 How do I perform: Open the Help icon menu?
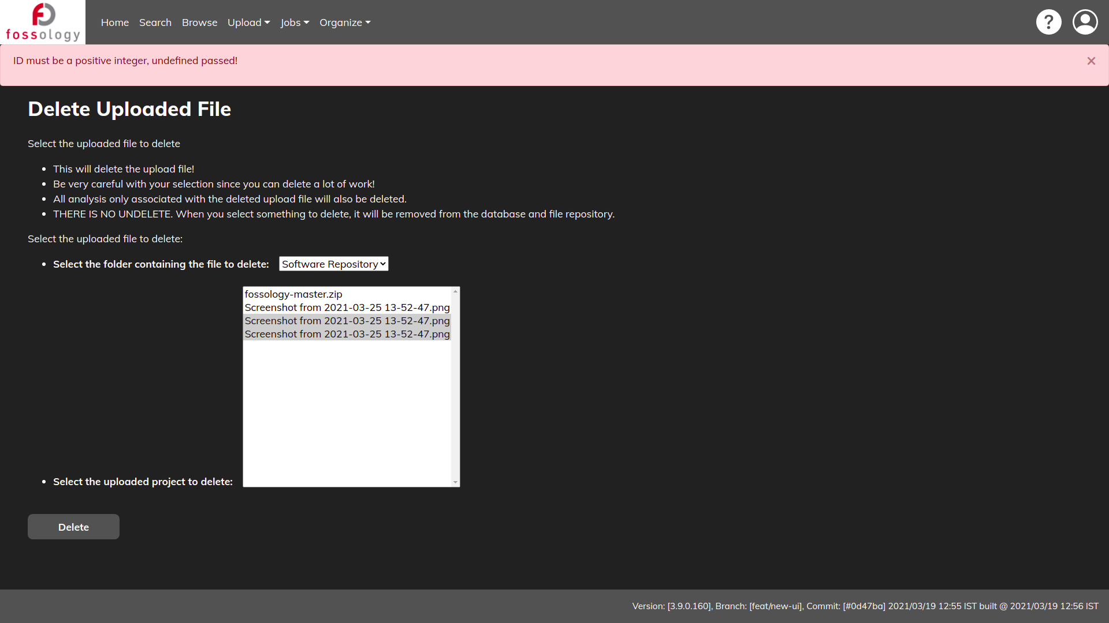[x=1048, y=21]
